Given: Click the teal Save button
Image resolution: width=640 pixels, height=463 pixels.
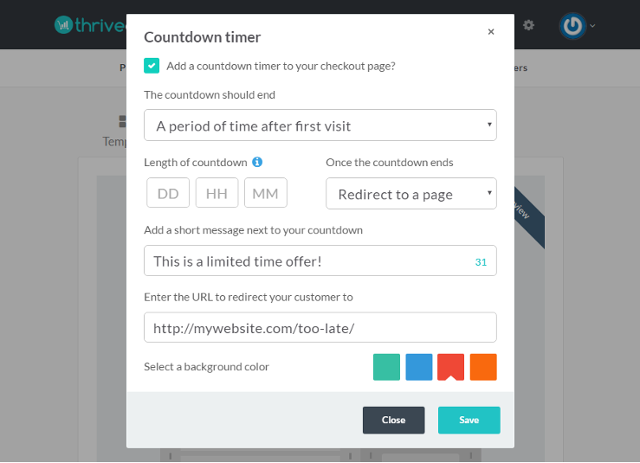Looking at the screenshot, I should (469, 421).
